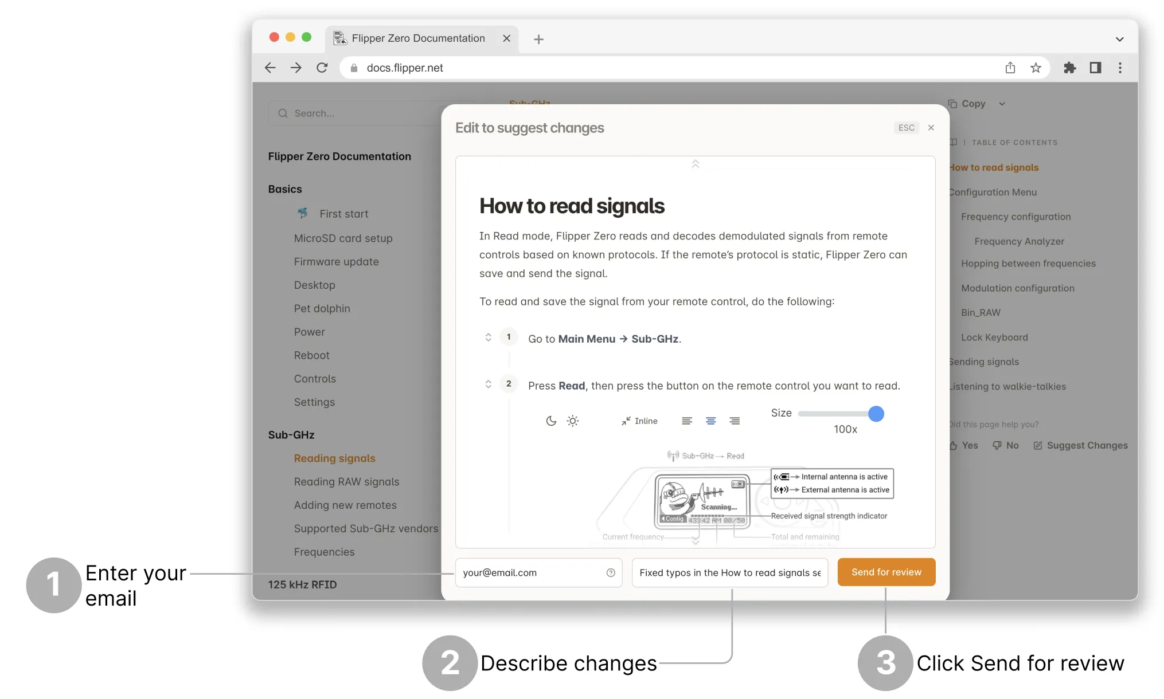
Task: Jump to Lock Keyboard section
Action: (995, 337)
